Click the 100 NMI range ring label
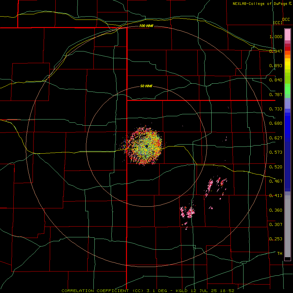 [146, 26]
